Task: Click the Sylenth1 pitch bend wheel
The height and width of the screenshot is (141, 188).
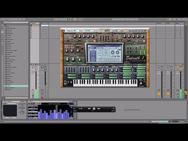Action: (x=68, y=83)
